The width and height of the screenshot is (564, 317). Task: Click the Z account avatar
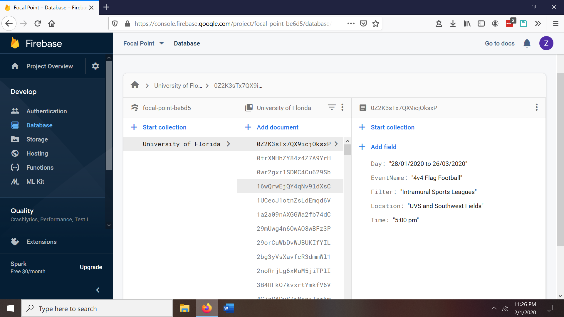tap(546, 43)
